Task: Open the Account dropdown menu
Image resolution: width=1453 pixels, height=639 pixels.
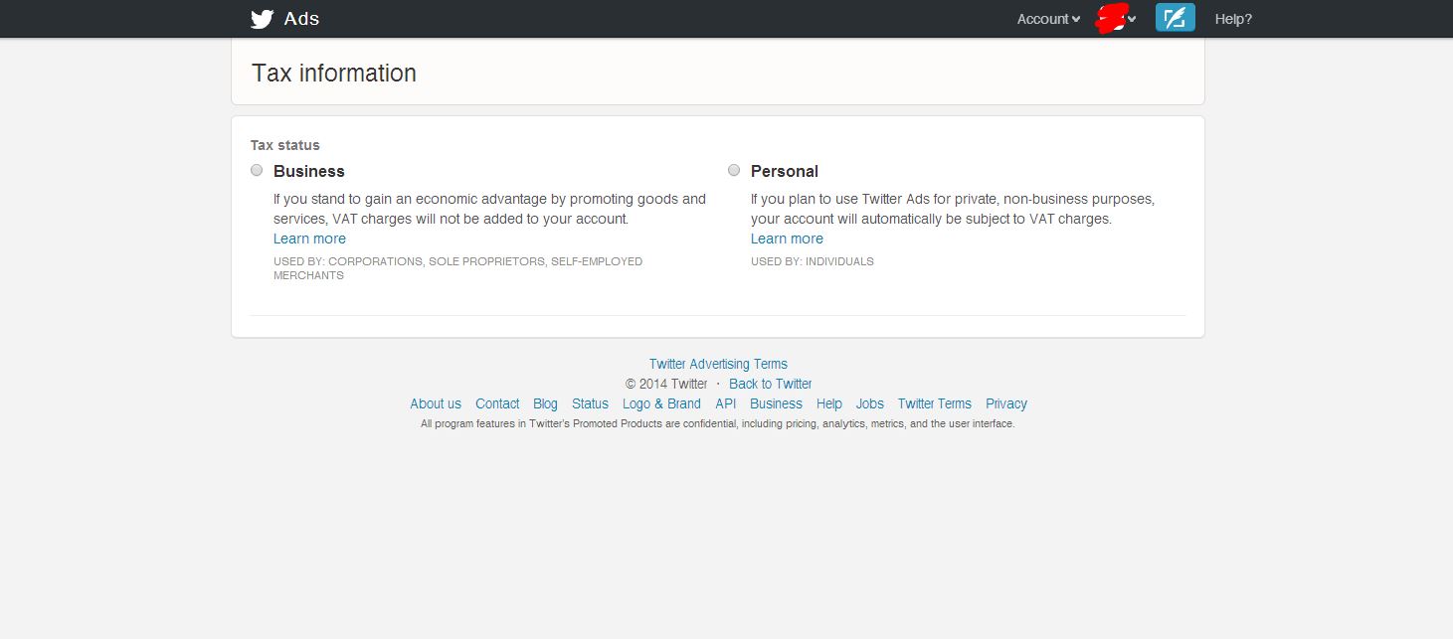Action: 1048,19
